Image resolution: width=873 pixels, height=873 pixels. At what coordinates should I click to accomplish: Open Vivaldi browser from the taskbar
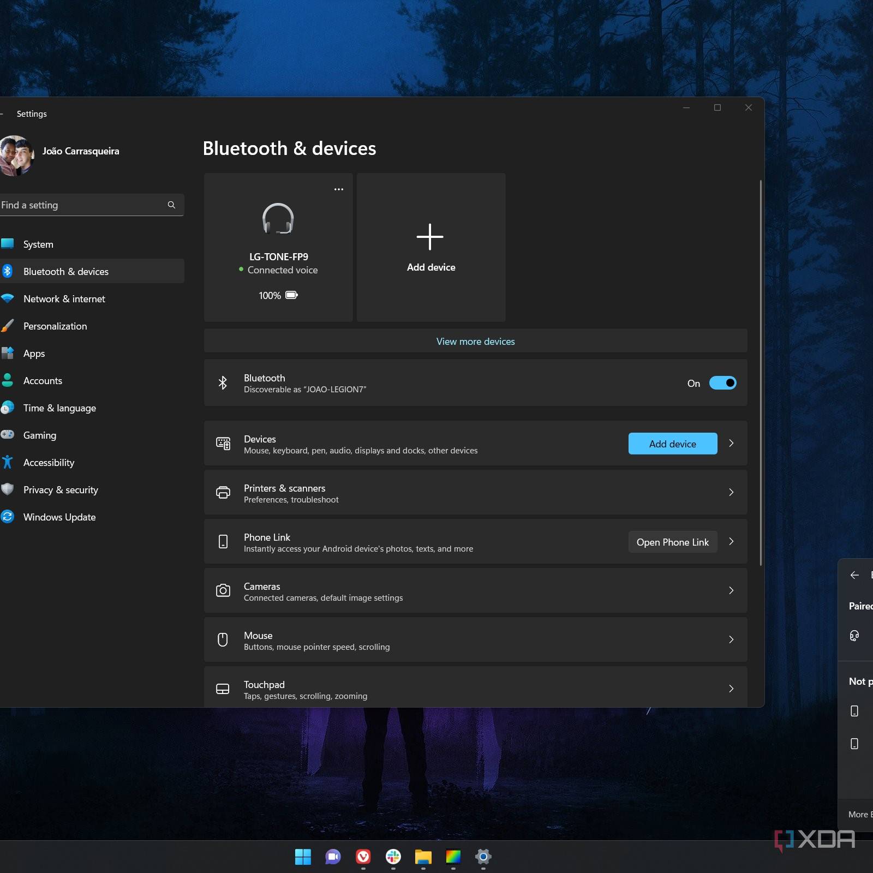(x=363, y=857)
